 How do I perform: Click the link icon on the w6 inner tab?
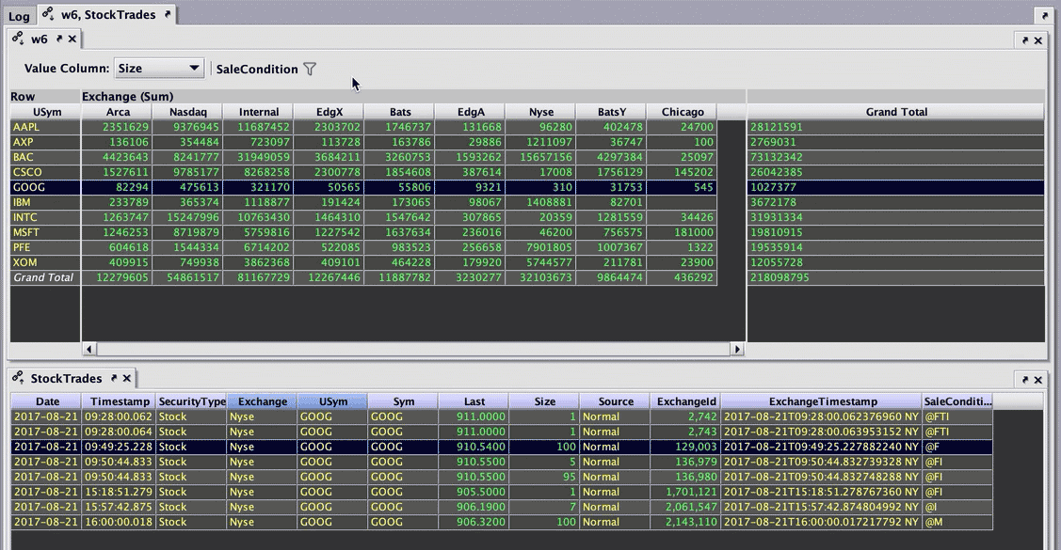(18, 39)
